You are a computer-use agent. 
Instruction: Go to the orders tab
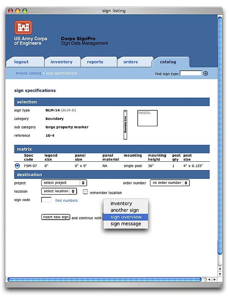131,62
